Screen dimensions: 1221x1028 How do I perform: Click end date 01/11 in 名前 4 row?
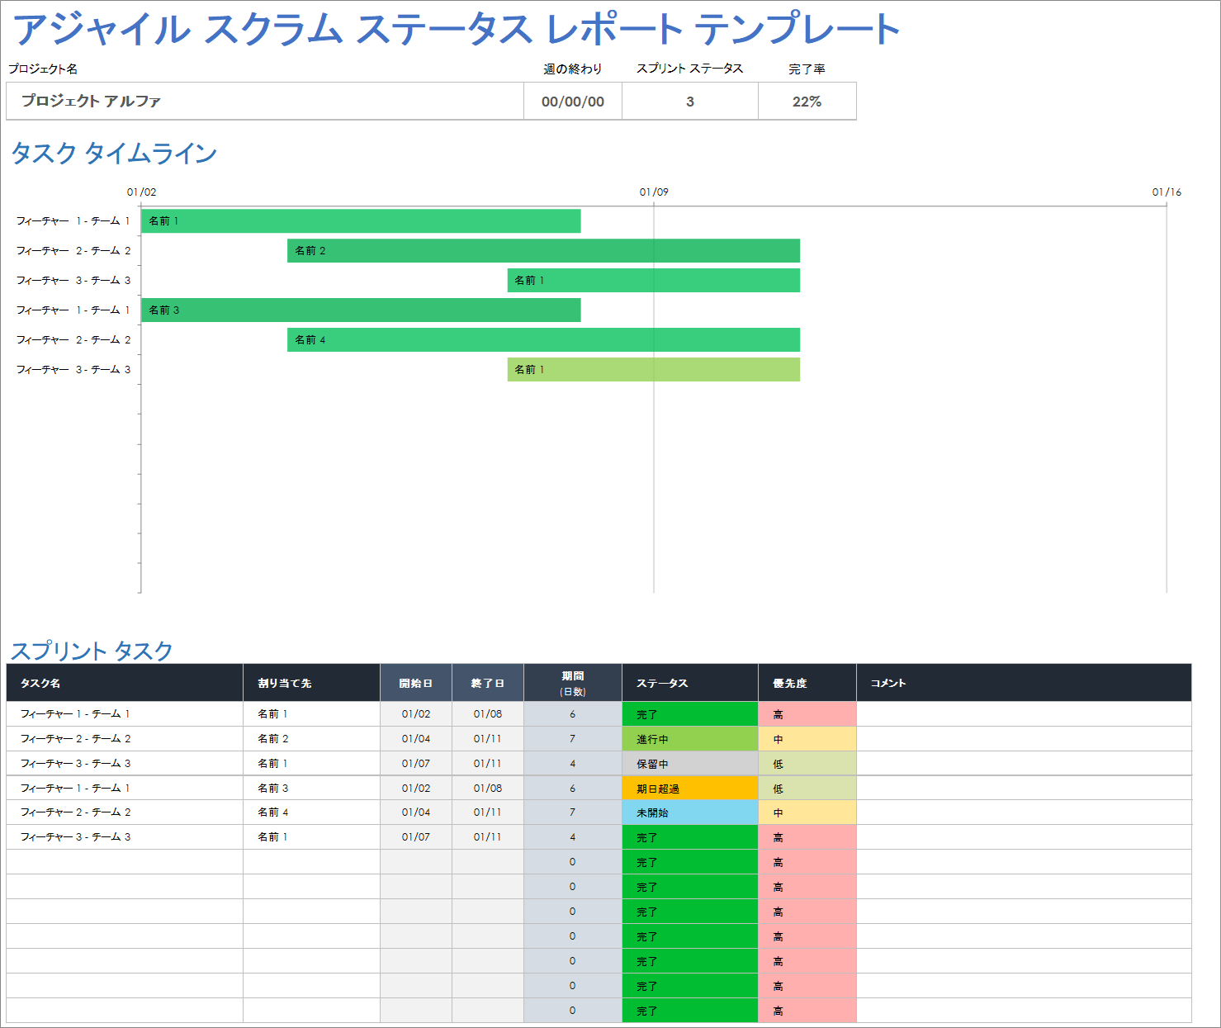tap(488, 812)
